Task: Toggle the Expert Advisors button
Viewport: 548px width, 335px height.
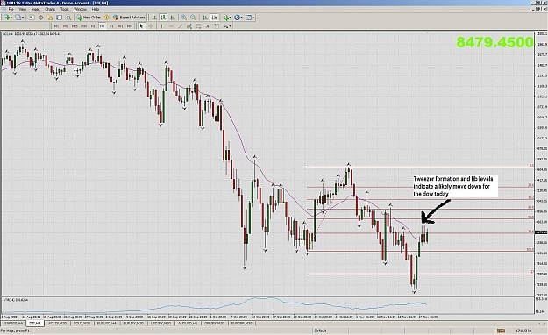Action: tap(129, 18)
